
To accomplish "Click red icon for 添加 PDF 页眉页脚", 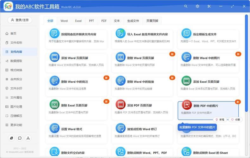I will tap(120, 104).
